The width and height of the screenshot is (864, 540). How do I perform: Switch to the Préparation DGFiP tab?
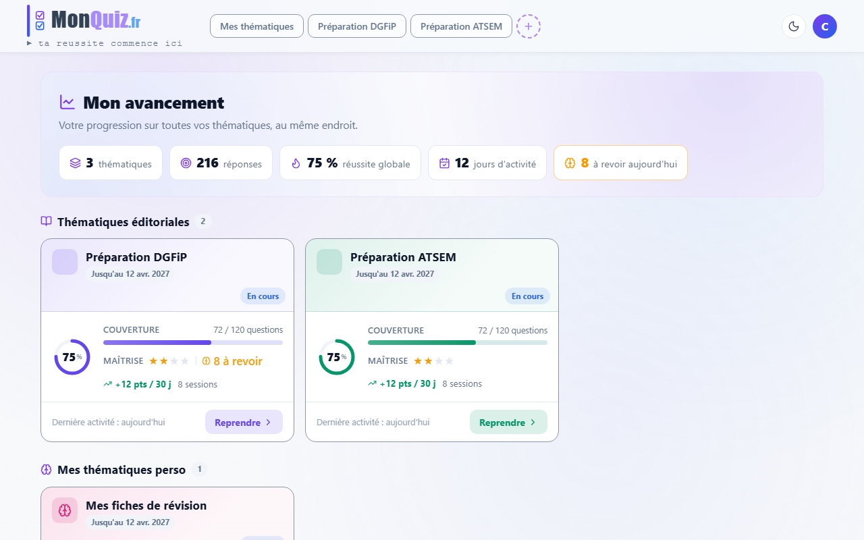tap(357, 26)
